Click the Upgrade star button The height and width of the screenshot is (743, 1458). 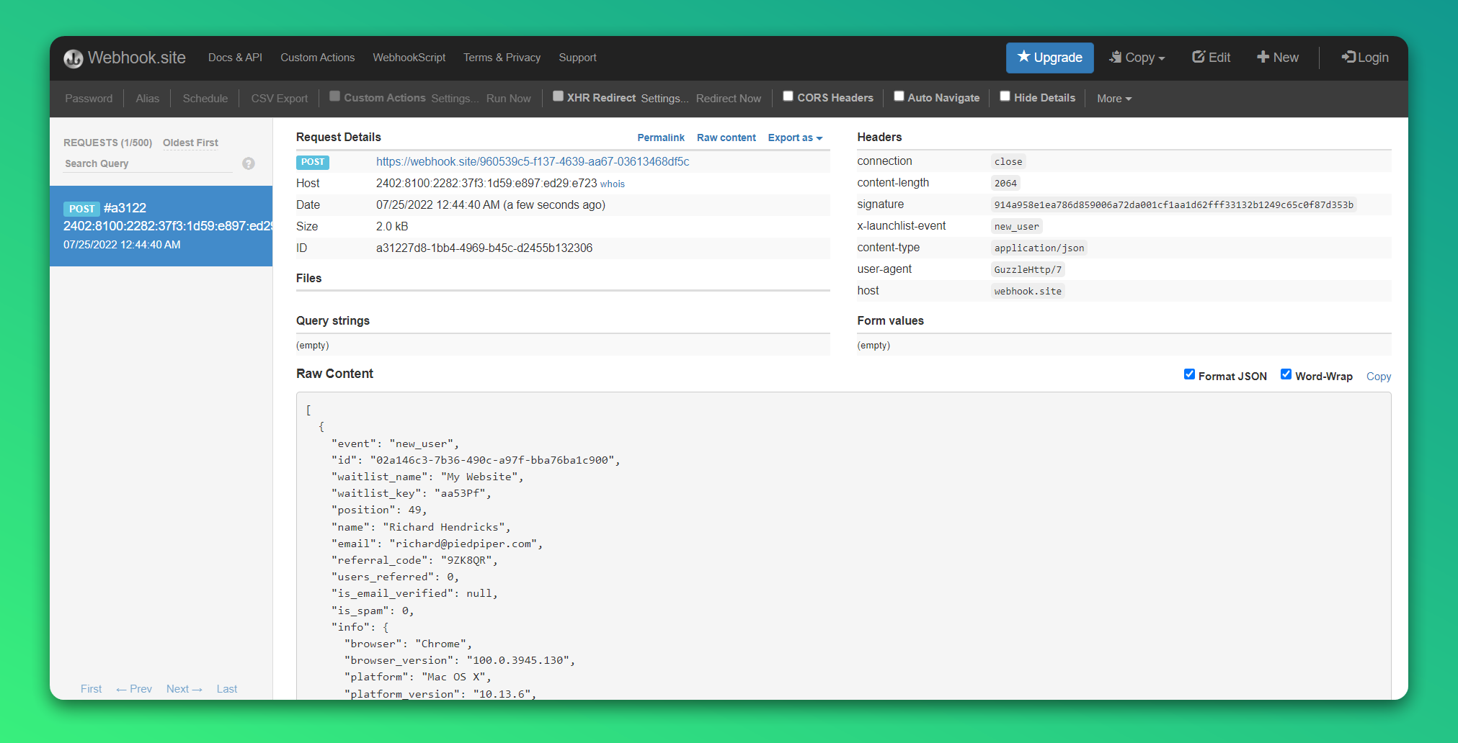(x=1049, y=58)
